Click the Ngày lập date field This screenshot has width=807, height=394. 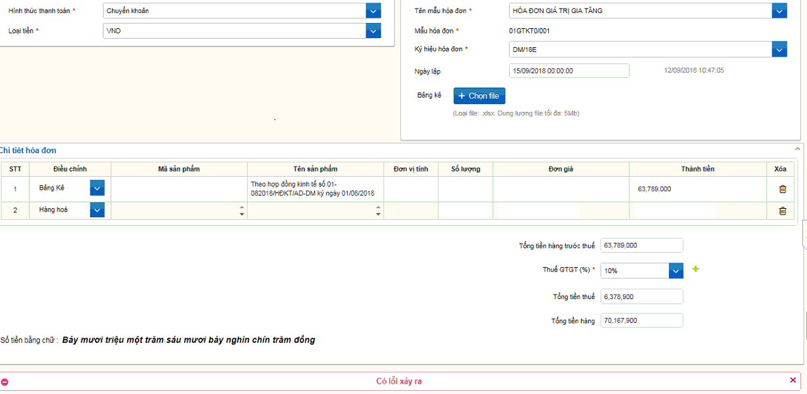click(569, 71)
